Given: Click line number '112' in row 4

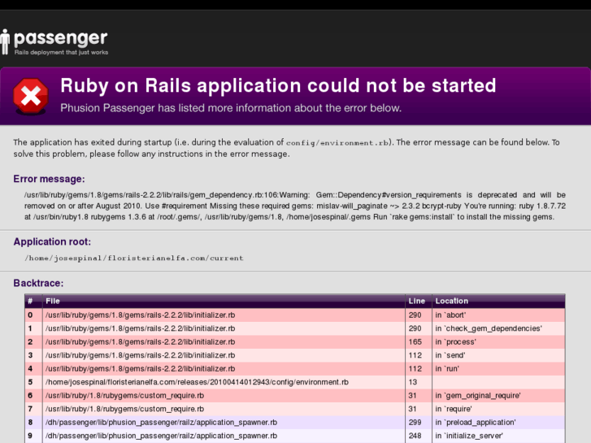Looking at the screenshot, I should (415, 369).
